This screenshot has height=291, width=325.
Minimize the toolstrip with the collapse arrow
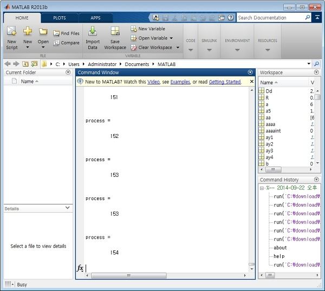tap(317, 17)
